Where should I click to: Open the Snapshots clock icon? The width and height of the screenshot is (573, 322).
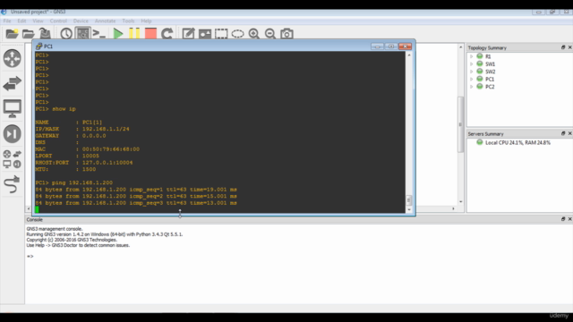click(x=66, y=34)
